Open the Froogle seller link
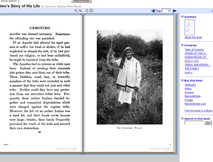The width and height of the screenshot is (213, 162). 189,100
